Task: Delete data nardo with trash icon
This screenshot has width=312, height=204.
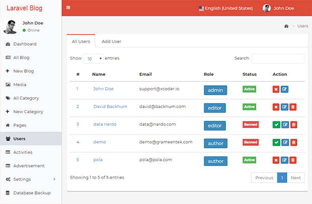Action: coord(294,125)
